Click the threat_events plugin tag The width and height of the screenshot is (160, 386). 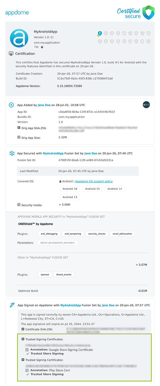click(64, 275)
